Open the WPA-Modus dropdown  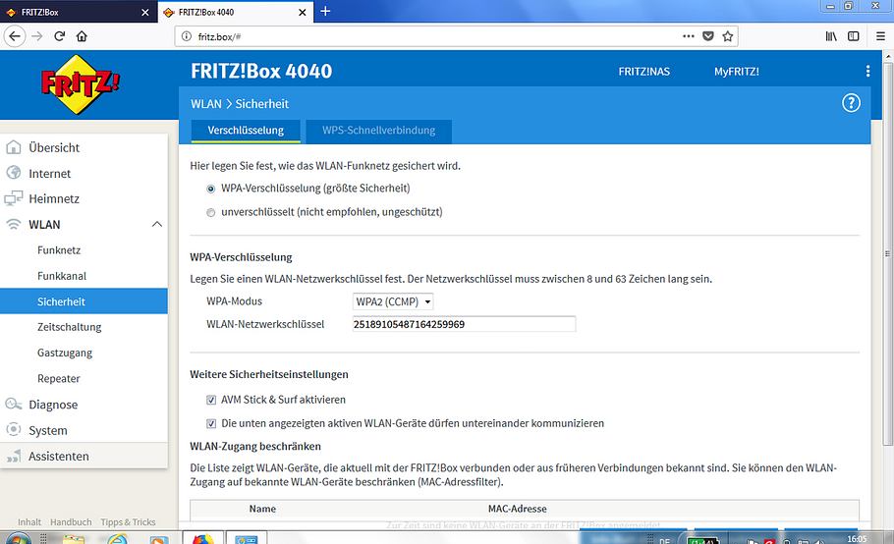pos(393,301)
